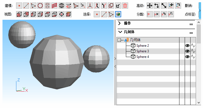The height and width of the screenshot is (108, 203).
Task: Enable point selection mode
Action: [x=97, y=14]
